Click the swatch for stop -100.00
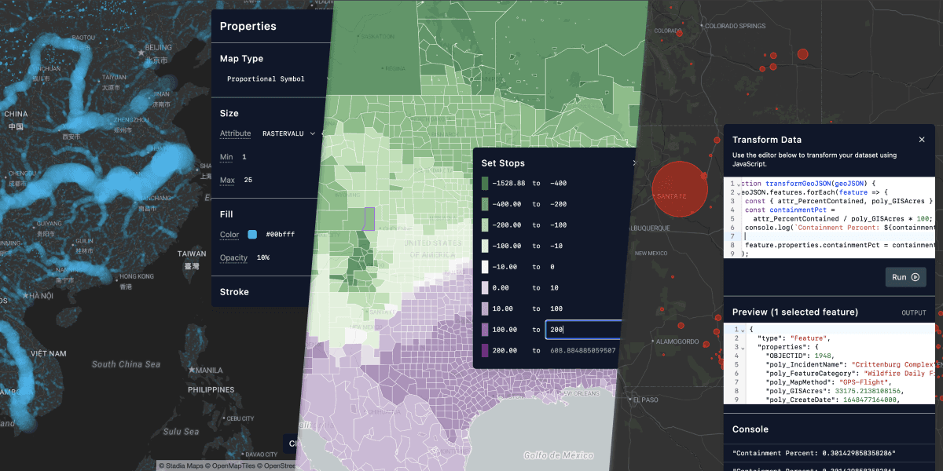Screen dimensions: 943x471 485,246
